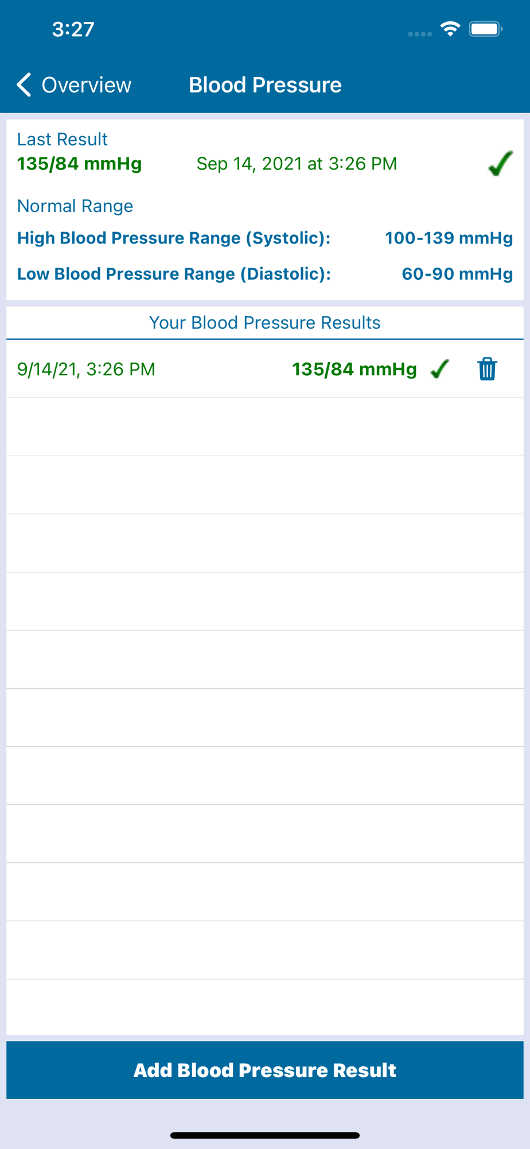Tap the cellular signal dots indicator

pos(420,34)
